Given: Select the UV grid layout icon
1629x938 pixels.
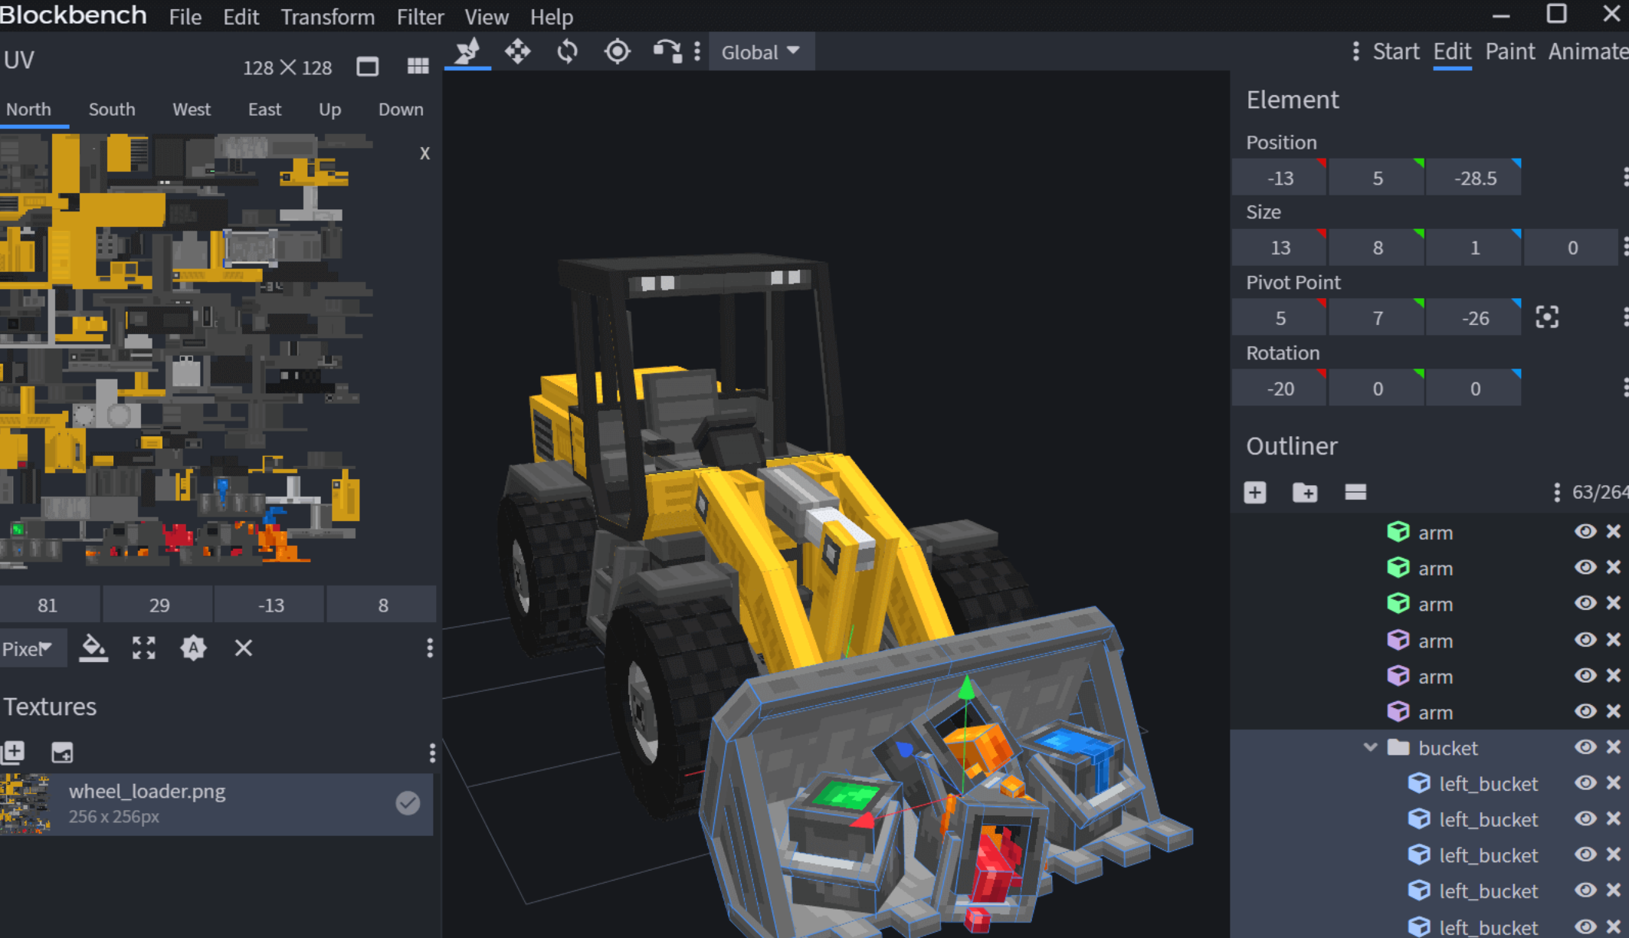Looking at the screenshot, I should click(418, 68).
